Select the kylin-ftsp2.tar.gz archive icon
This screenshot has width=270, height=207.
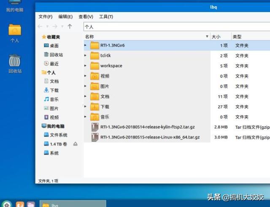click(x=95, y=127)
